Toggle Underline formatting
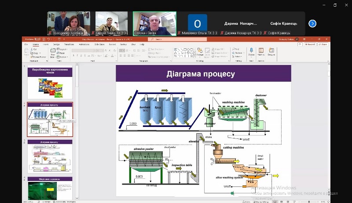The image size is (352, 203). 81,55
